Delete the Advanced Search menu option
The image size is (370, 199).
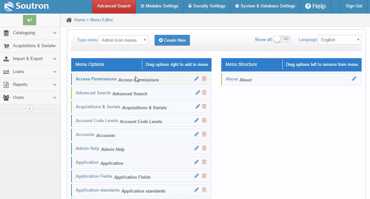click(204, 93)
